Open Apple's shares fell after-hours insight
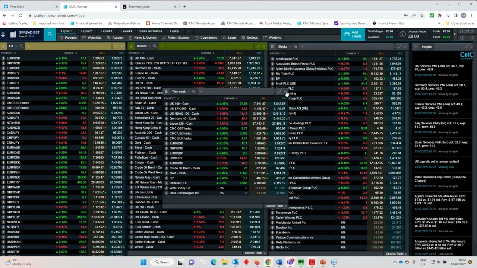This screenshot has height=268, width=477. point(440,200)
